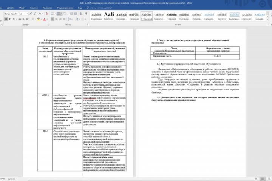Open the font name combo box
The height and width of the screenshot is (181, 272).
pyautogui.click(x=11, y=14)
